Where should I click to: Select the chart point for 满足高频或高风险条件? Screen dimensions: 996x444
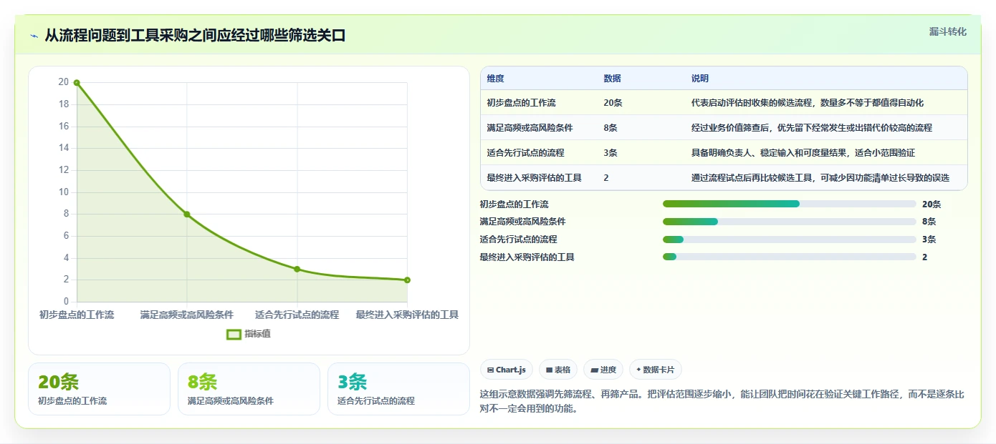[187, 214]
